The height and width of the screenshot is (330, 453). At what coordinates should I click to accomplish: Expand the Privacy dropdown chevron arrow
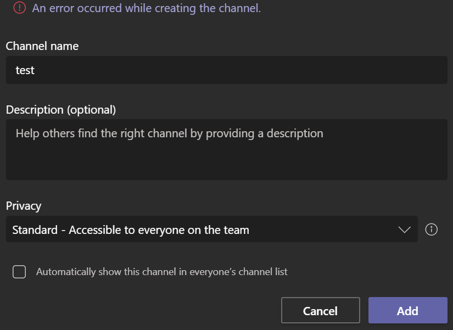click(405, 230)
